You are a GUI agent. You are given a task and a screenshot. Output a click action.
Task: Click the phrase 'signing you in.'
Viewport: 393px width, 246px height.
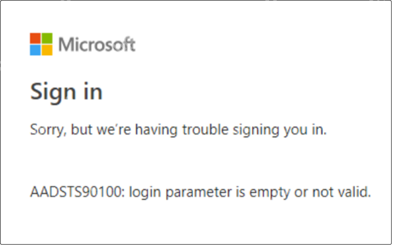coord(279,130)
